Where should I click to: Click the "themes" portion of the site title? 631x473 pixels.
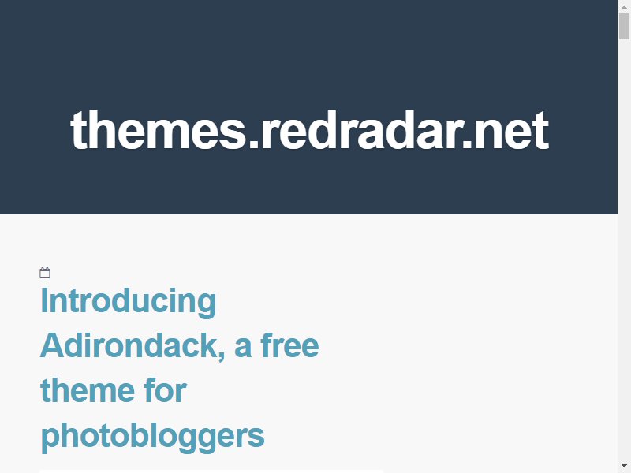[159, 130]
